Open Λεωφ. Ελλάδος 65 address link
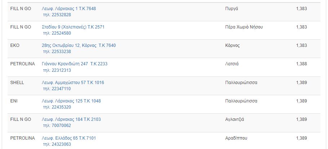The width and height of the screenshot is (328, 149). 69,138
